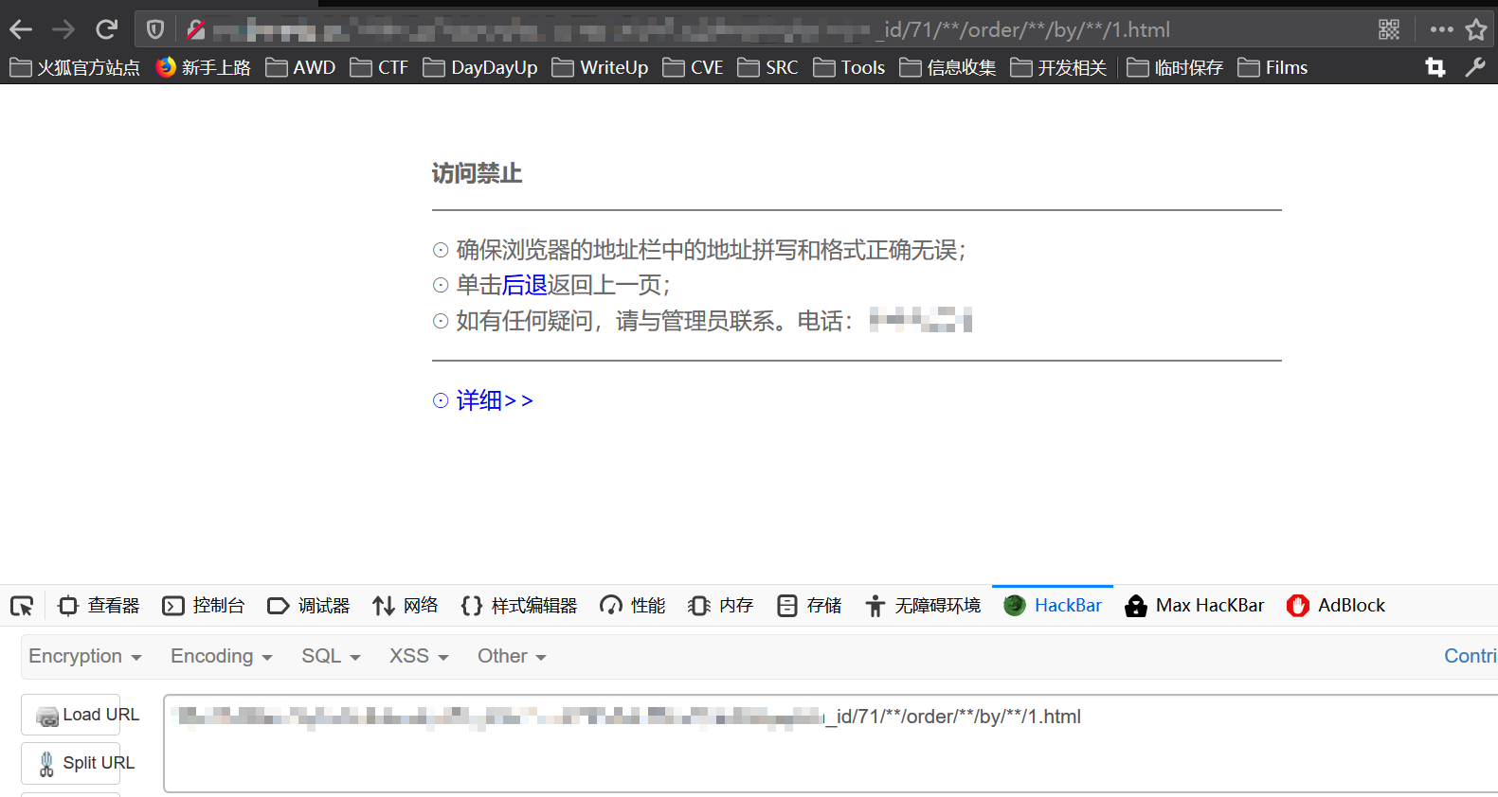This screenshot has height=797, width=1498.
Task: Switch to the 调试器 debugger tab
Action: click(308, 606)
